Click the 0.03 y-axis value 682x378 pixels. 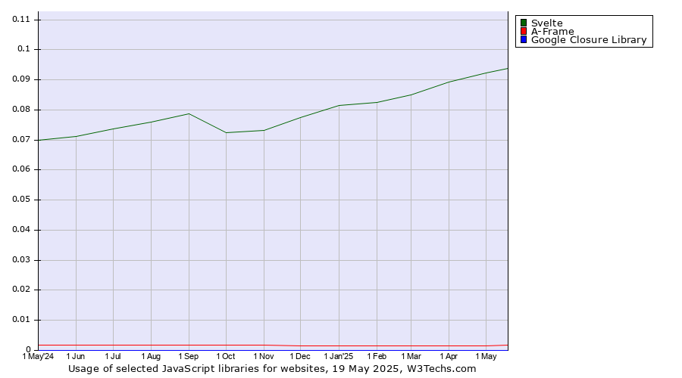[21, 259]
